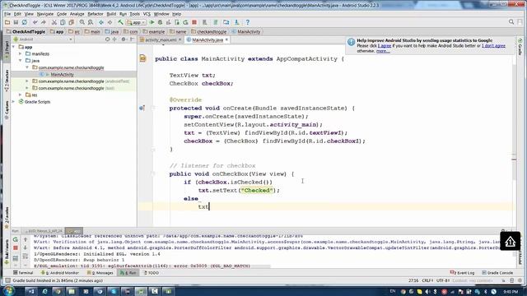Click the Help question mark icon

click(248, 22)
